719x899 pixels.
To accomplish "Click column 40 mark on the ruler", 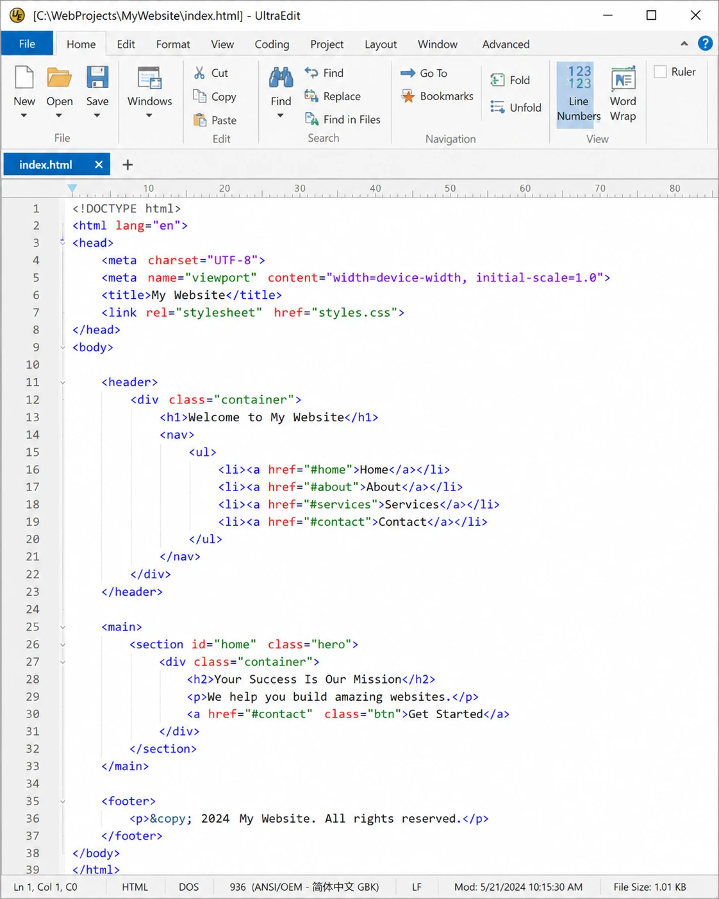I will [x=375, y=189].
